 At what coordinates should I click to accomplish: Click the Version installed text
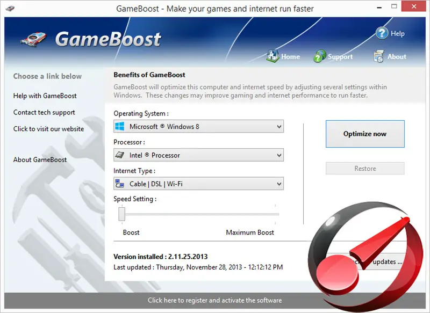(160, 257)
